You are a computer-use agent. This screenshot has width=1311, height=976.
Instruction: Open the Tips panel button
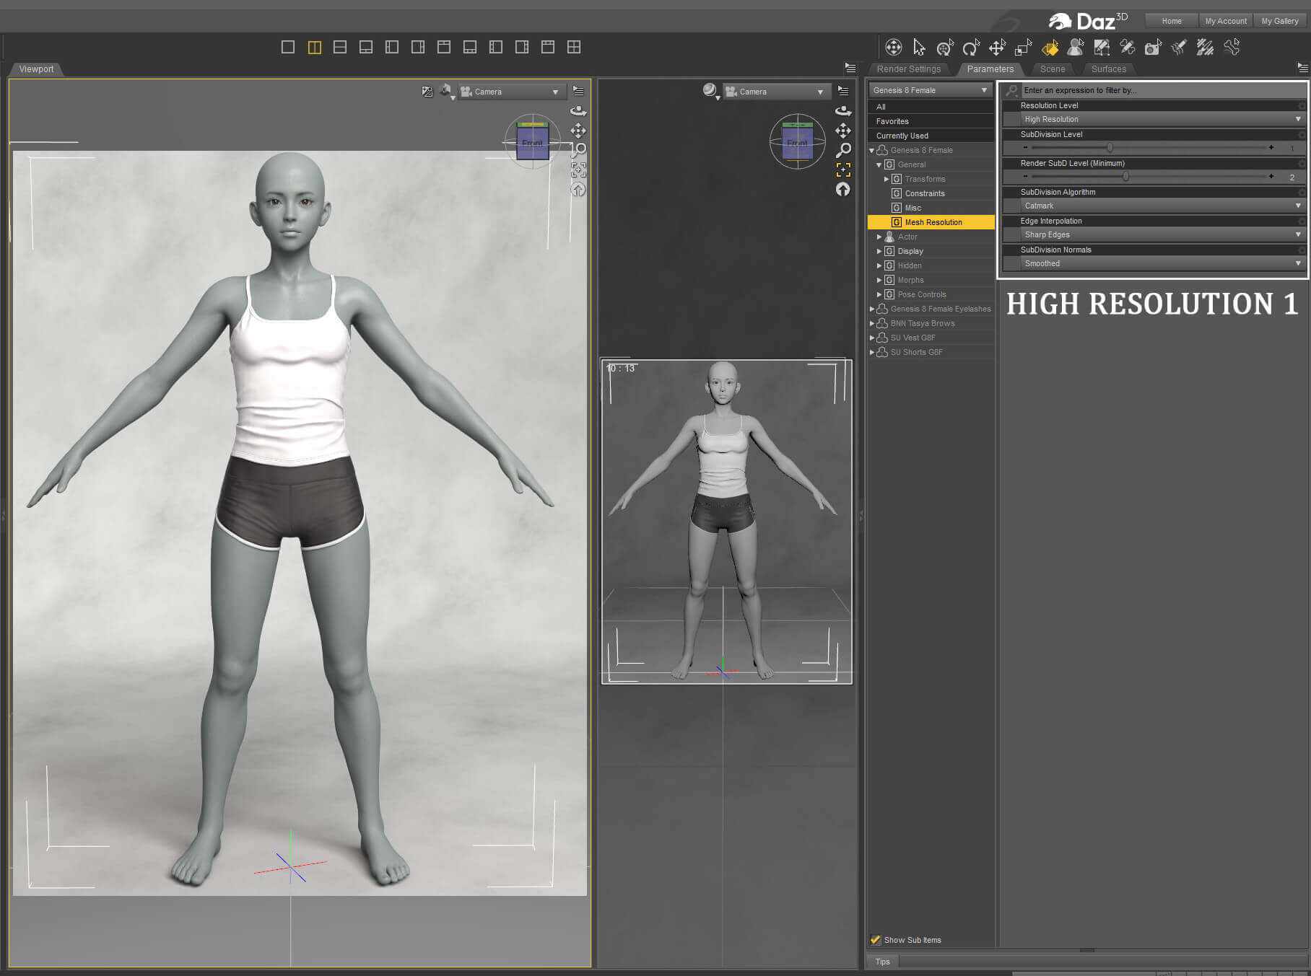click(x=882, y=962)
